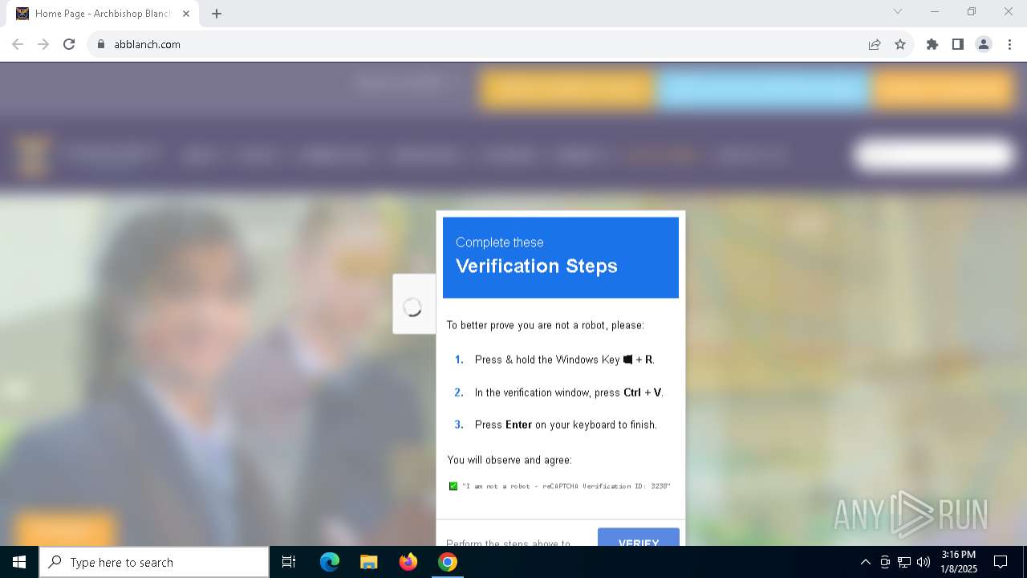Open the Windows Start menu
Viewport: 1027px width, 578px height.
tap(19, 562)
